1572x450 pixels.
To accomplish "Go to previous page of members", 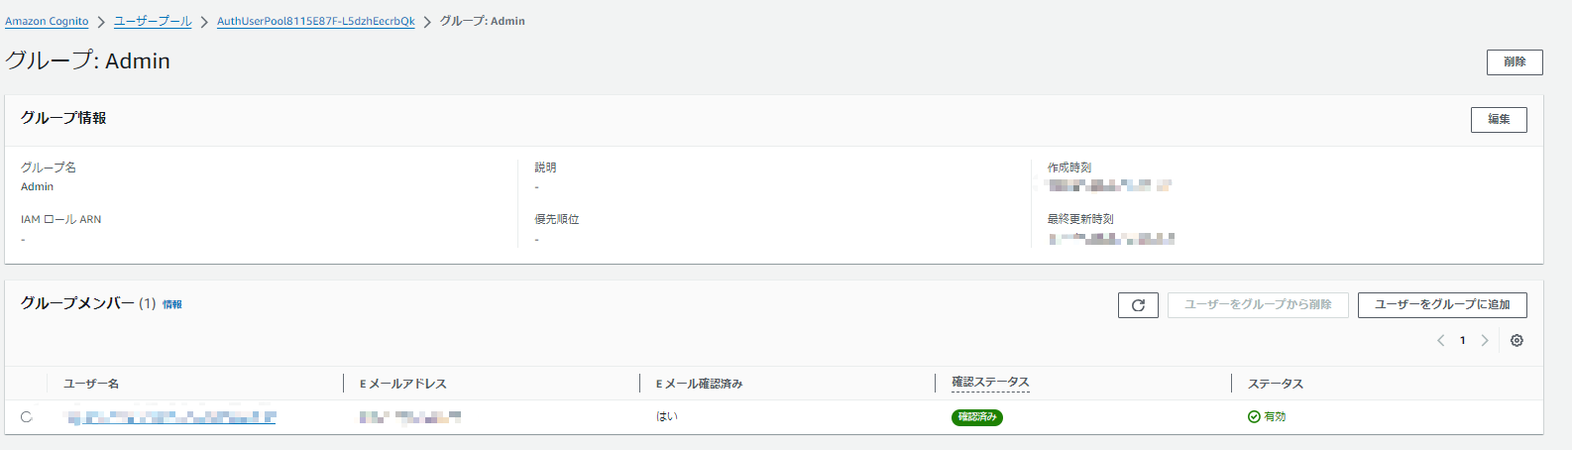I will tap(1440, 340).
